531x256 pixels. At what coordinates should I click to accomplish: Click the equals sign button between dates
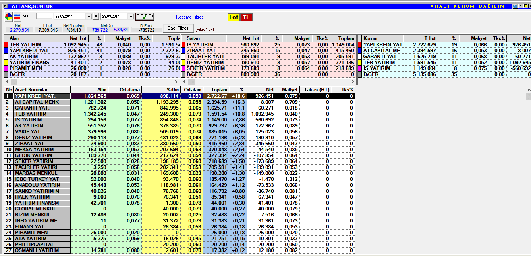pyautogui.click(x=96, y=17)
